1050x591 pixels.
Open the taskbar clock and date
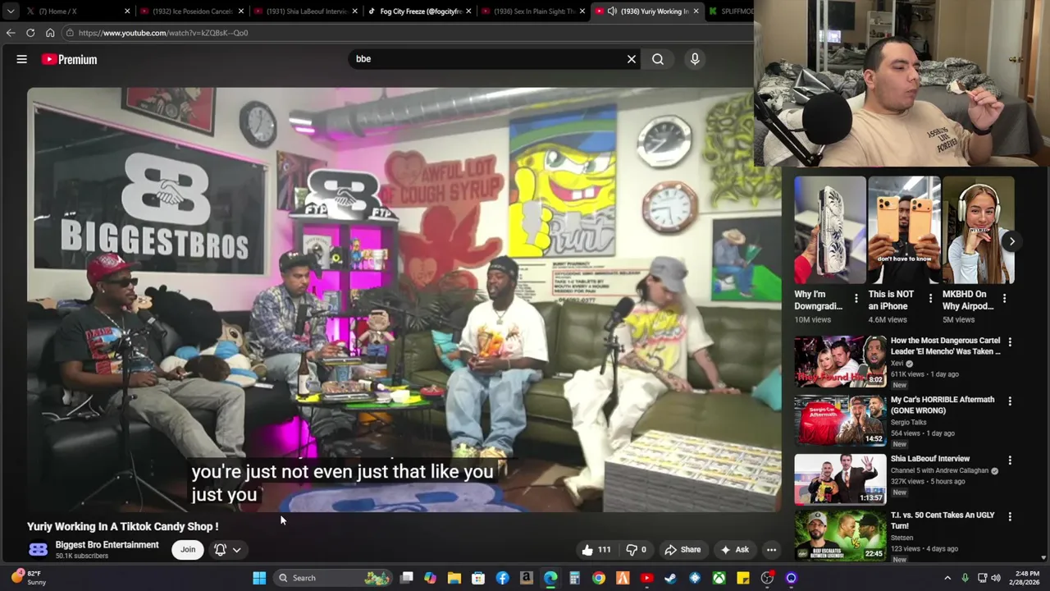pos(1025,578)
